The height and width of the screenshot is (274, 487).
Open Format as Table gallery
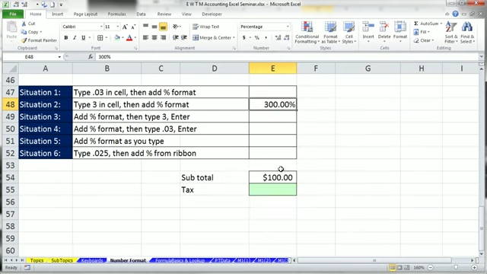tap(330, 33)
